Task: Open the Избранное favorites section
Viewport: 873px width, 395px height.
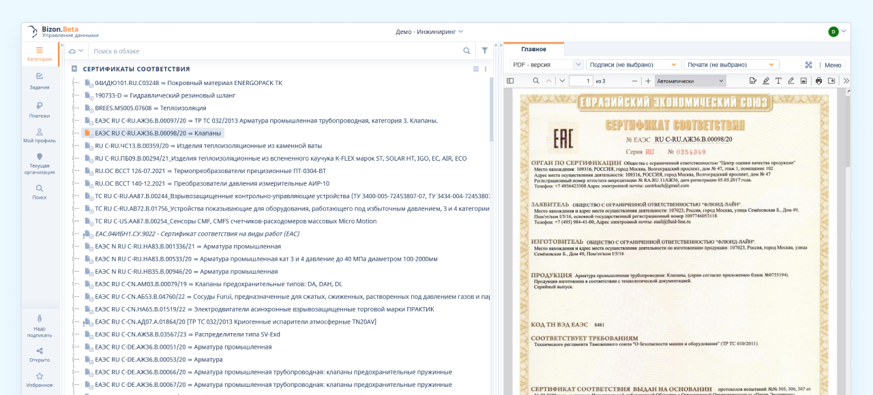Action: tap(39, 380)
